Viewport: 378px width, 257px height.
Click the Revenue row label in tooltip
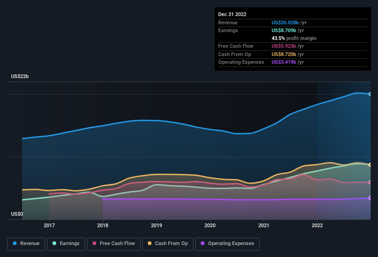228,22
